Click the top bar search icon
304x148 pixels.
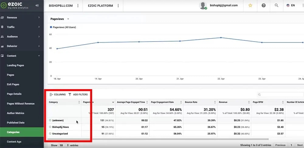point(277,5)
